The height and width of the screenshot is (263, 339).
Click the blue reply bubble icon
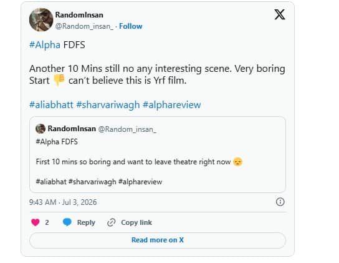(x=67, y=222)
